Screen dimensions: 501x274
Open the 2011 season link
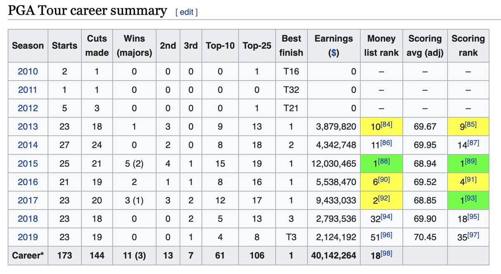(x=28, y=90)
